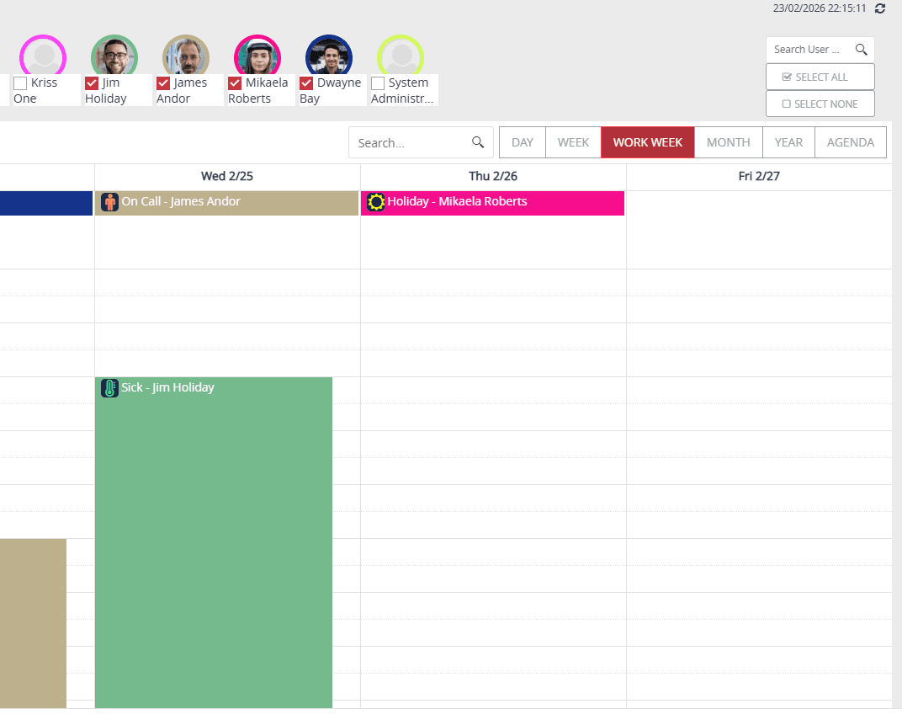Click the refresh icon beside the timestamp
This screenshot has width=902, height=725.
[879, 8]
